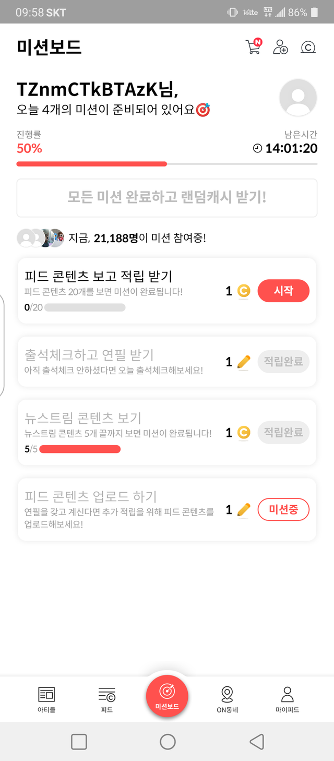Open the shopping cart icon
Screen dimensions: 334x761
tap(253, 46)
